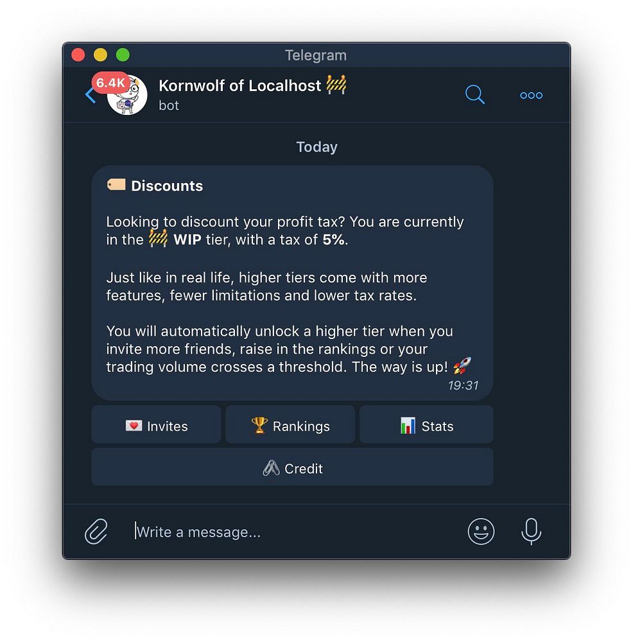This screenshot has height=642, width=633.
Task: Open the three-dot more options menu
Action: click(x=531, y=96)
